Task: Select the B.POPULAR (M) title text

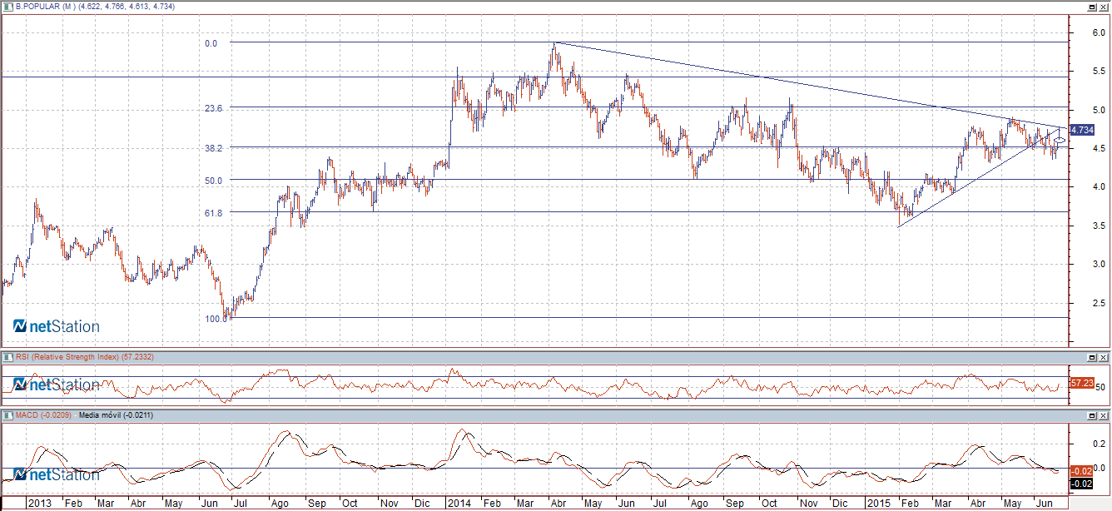Action: click(x=45, y=7)
